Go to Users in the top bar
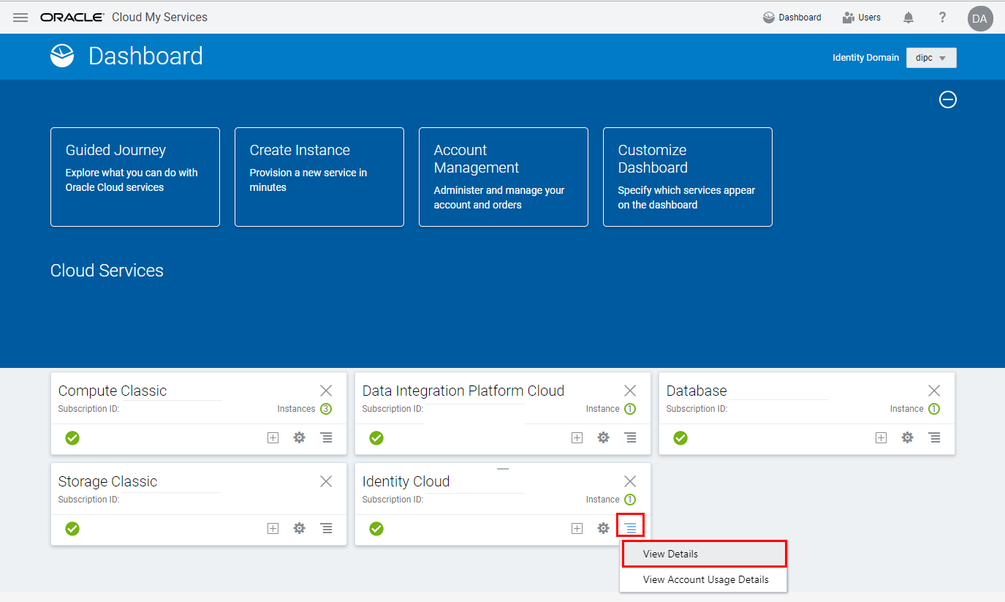Screen dimensions: 1005x602 862,18
